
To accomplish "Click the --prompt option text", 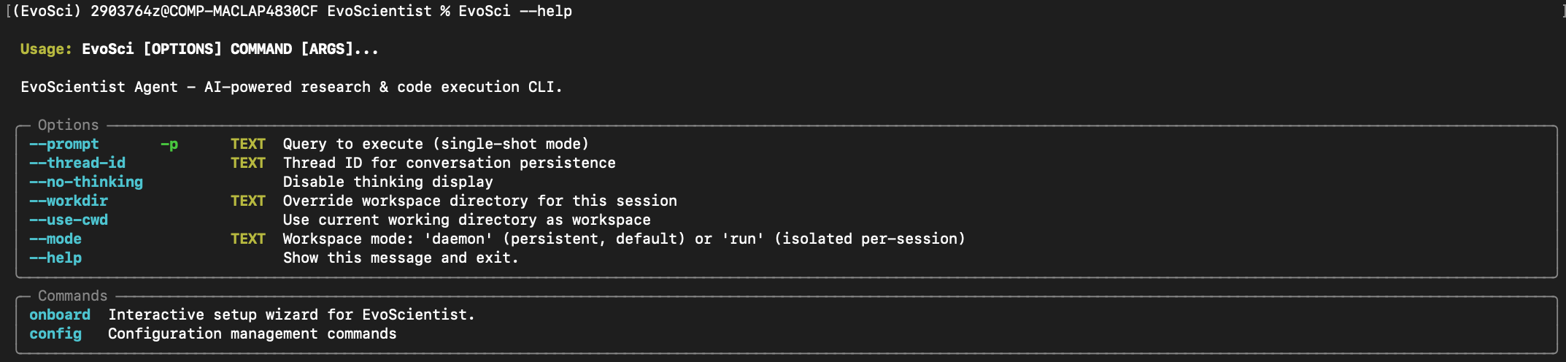I will [64, 145].
